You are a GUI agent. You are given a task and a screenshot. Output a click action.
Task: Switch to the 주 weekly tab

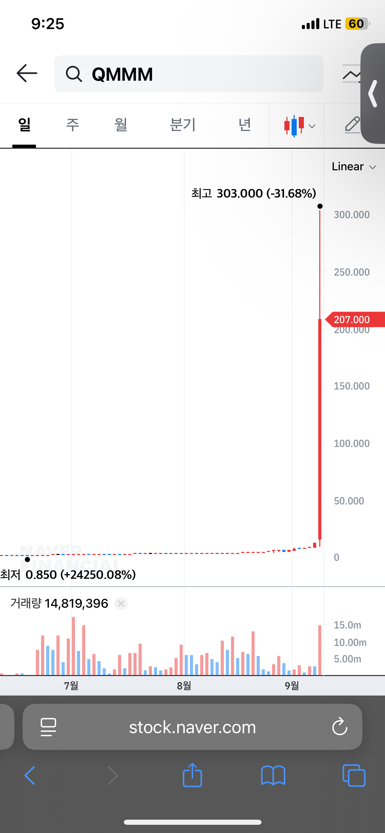(x=73, y=124)
